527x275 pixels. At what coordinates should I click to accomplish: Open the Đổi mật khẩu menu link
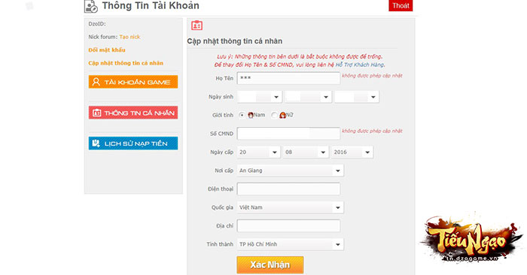107,50
